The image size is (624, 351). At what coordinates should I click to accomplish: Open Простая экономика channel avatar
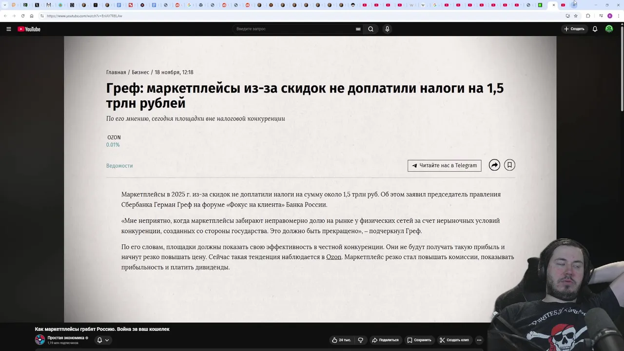tap(40, 340)
